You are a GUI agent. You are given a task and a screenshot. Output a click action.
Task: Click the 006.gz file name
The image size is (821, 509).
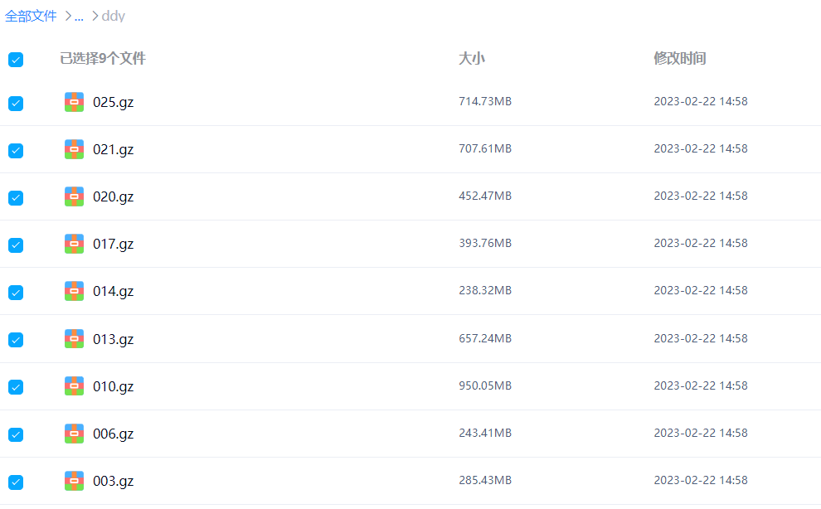[x=114, y=434]
